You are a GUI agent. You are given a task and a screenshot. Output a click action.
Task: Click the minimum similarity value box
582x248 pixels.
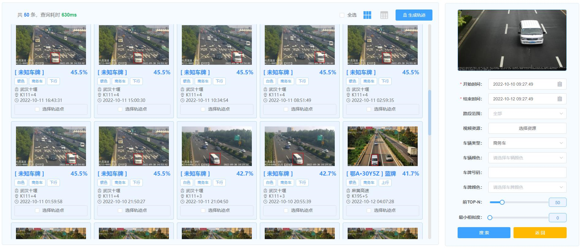point(557,218)
